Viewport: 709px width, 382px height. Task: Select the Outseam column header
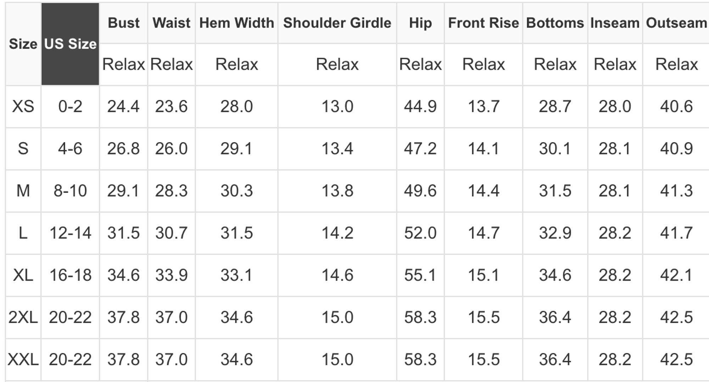(676, 23)
